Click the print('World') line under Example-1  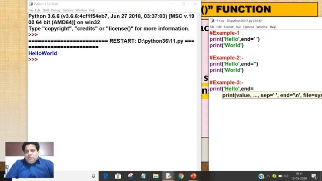pyautogui.click(x=226, y=45)
